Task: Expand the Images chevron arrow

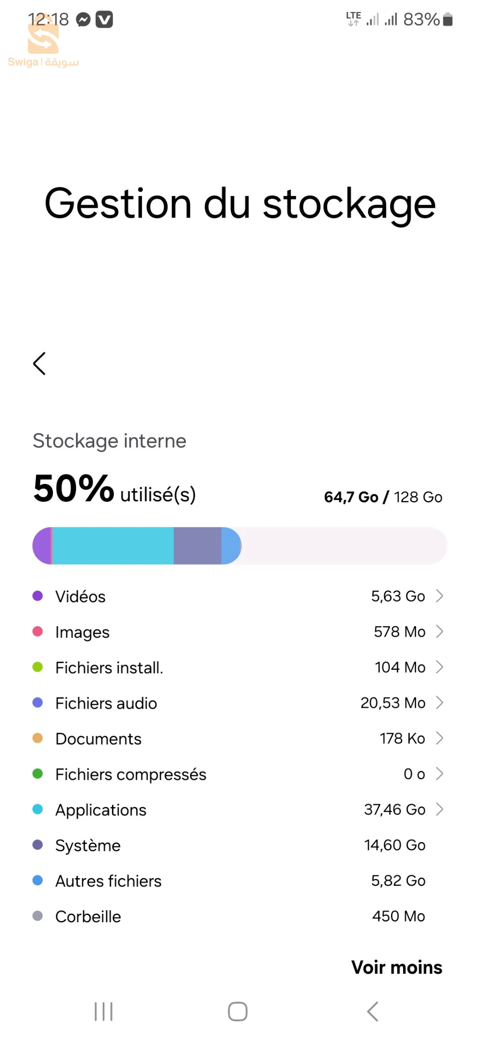Action: click(439, 631)
